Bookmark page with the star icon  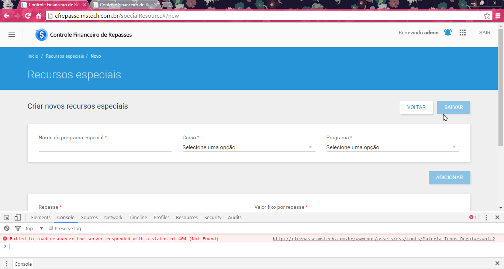coord(487,16)
